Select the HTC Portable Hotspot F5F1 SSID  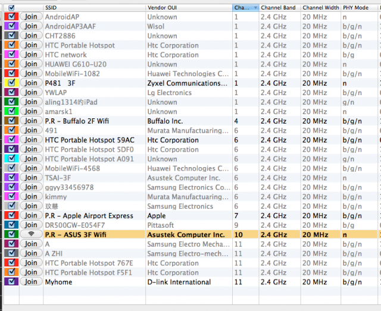coord(89,272)
